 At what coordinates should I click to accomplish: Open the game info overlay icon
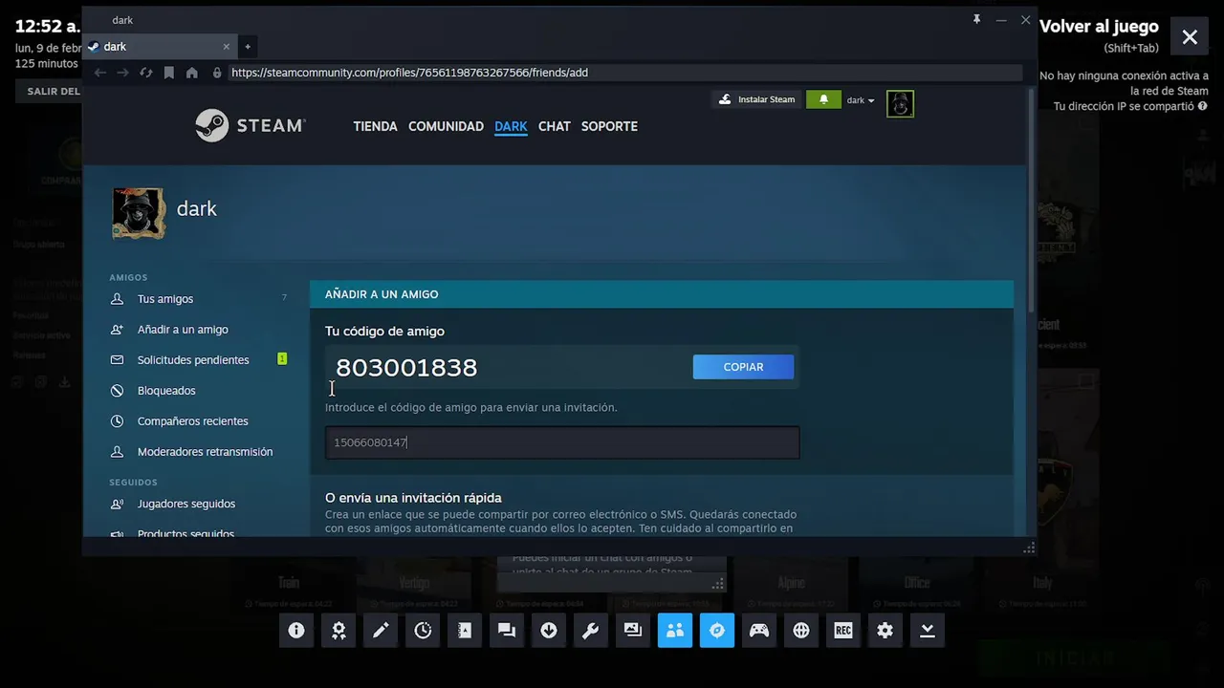point(296,631)
